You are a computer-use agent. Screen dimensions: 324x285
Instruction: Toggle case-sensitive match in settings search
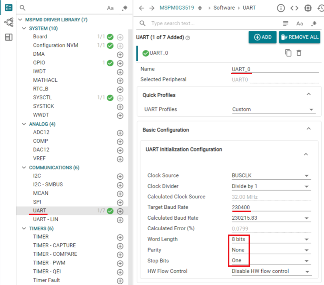point(300,23)
